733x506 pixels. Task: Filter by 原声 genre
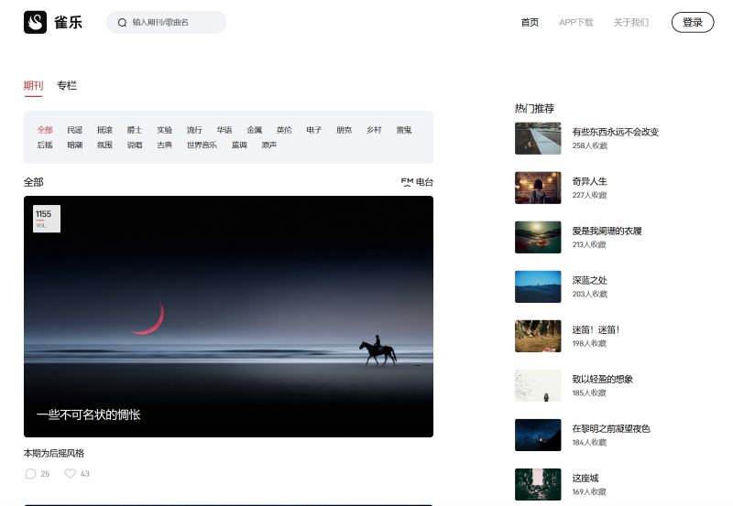269,145
